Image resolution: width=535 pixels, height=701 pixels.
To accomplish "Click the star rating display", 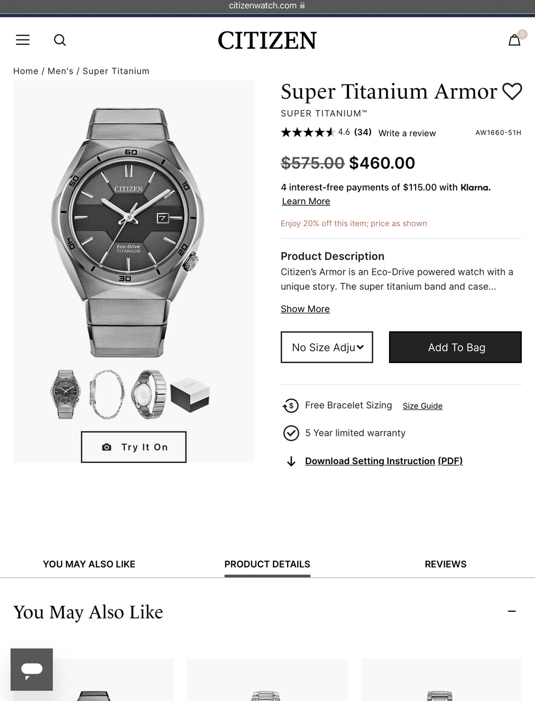I will (x=307, y=132).
